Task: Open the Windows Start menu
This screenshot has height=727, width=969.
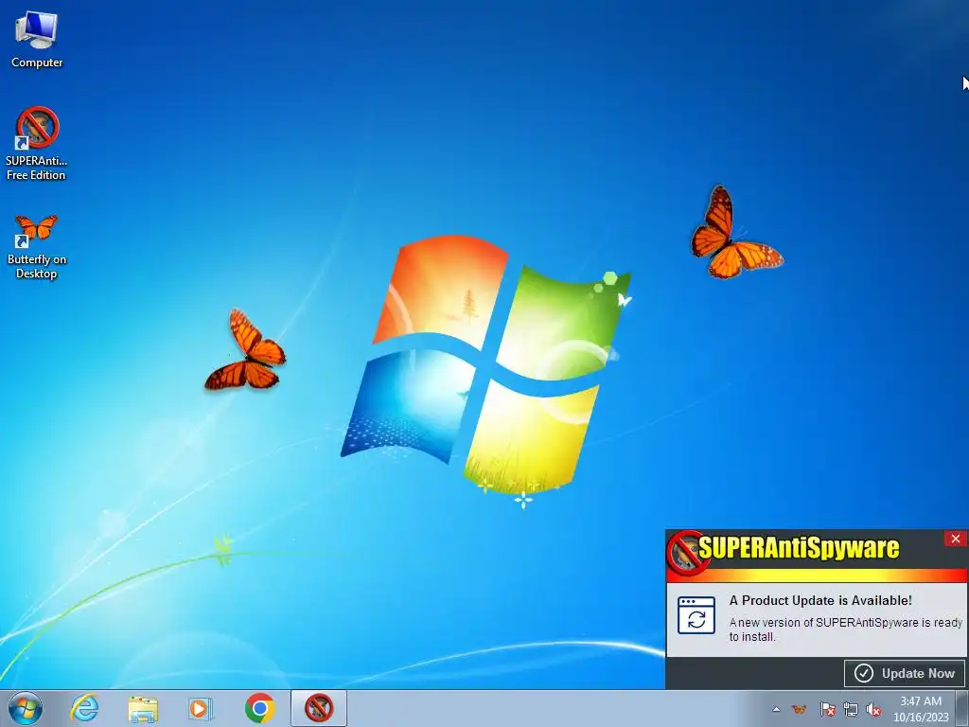Action: (26, 708)
